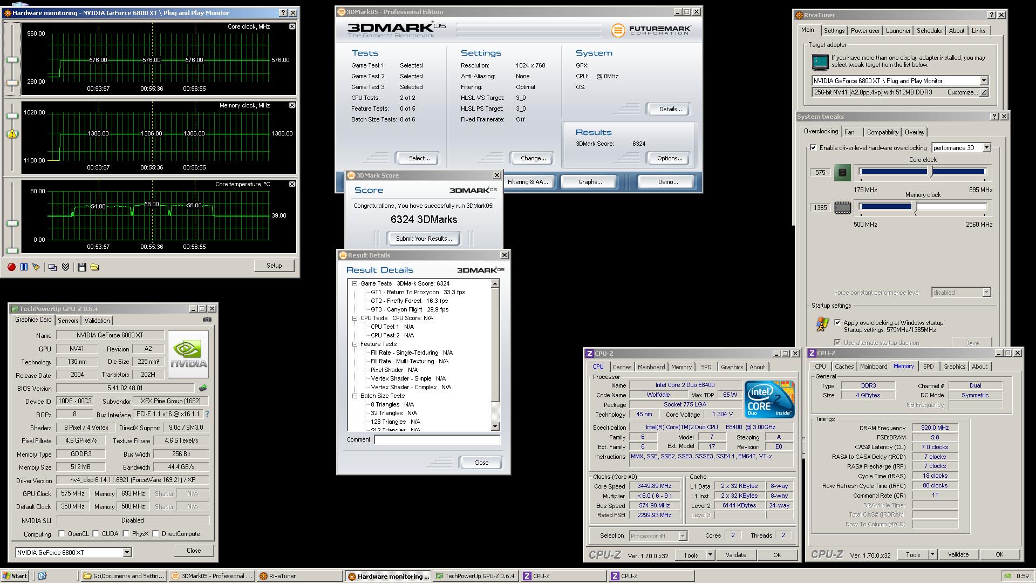Open the performance 3D dropdown
The height and width of the screenshot is (583, 1036).
tap(986, 148)
